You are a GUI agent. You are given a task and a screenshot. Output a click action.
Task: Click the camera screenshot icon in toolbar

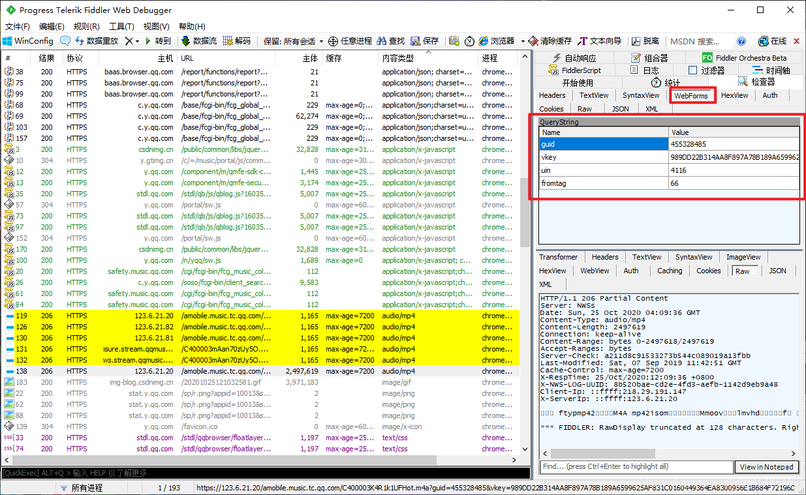454,40
